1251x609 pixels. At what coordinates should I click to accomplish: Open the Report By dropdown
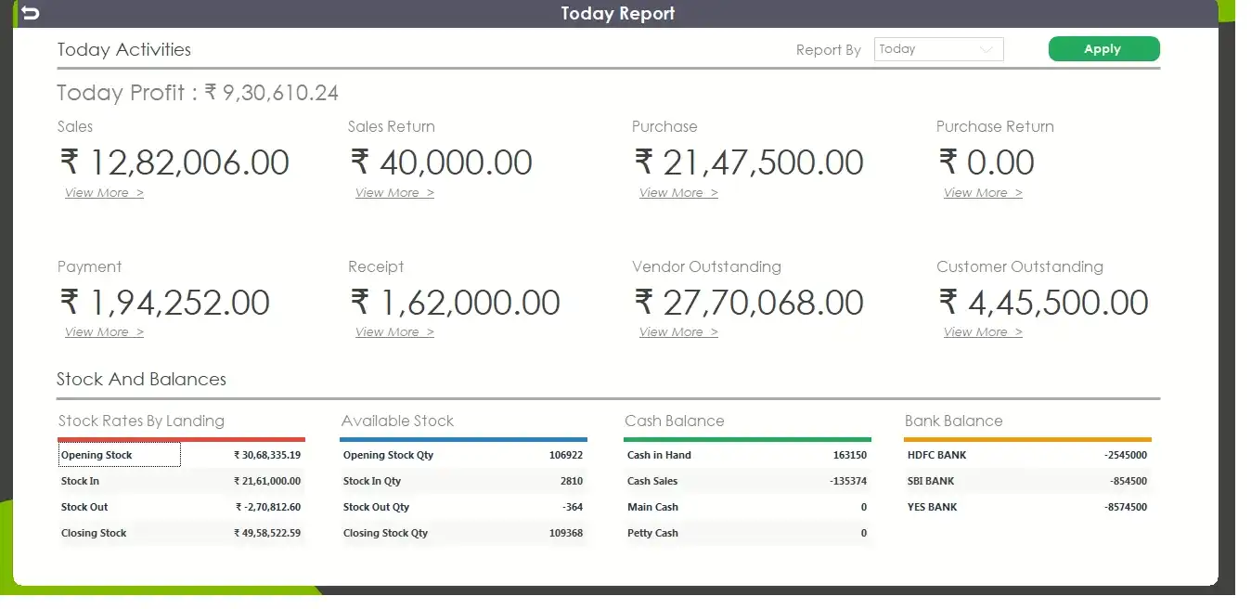938,49
